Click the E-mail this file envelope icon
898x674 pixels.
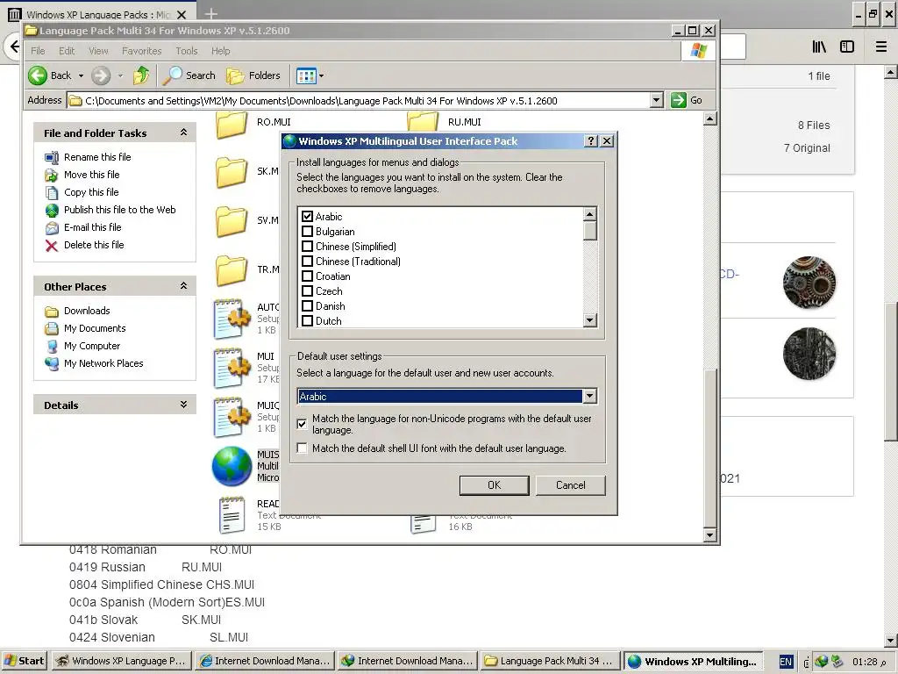(x=52, y=227)
